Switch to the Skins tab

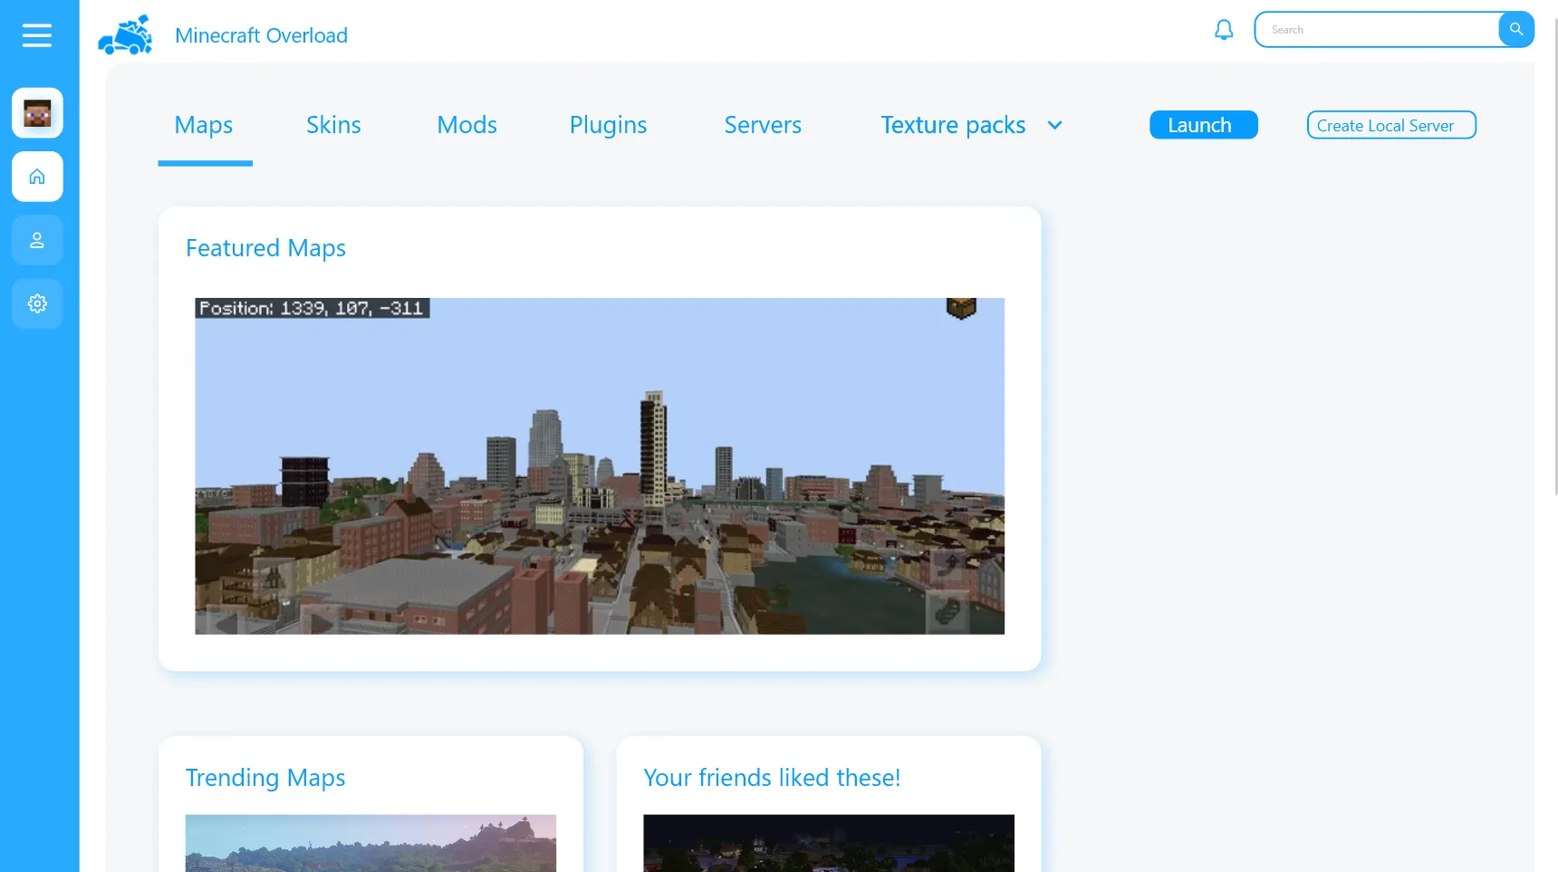click(x=333, y=125)
